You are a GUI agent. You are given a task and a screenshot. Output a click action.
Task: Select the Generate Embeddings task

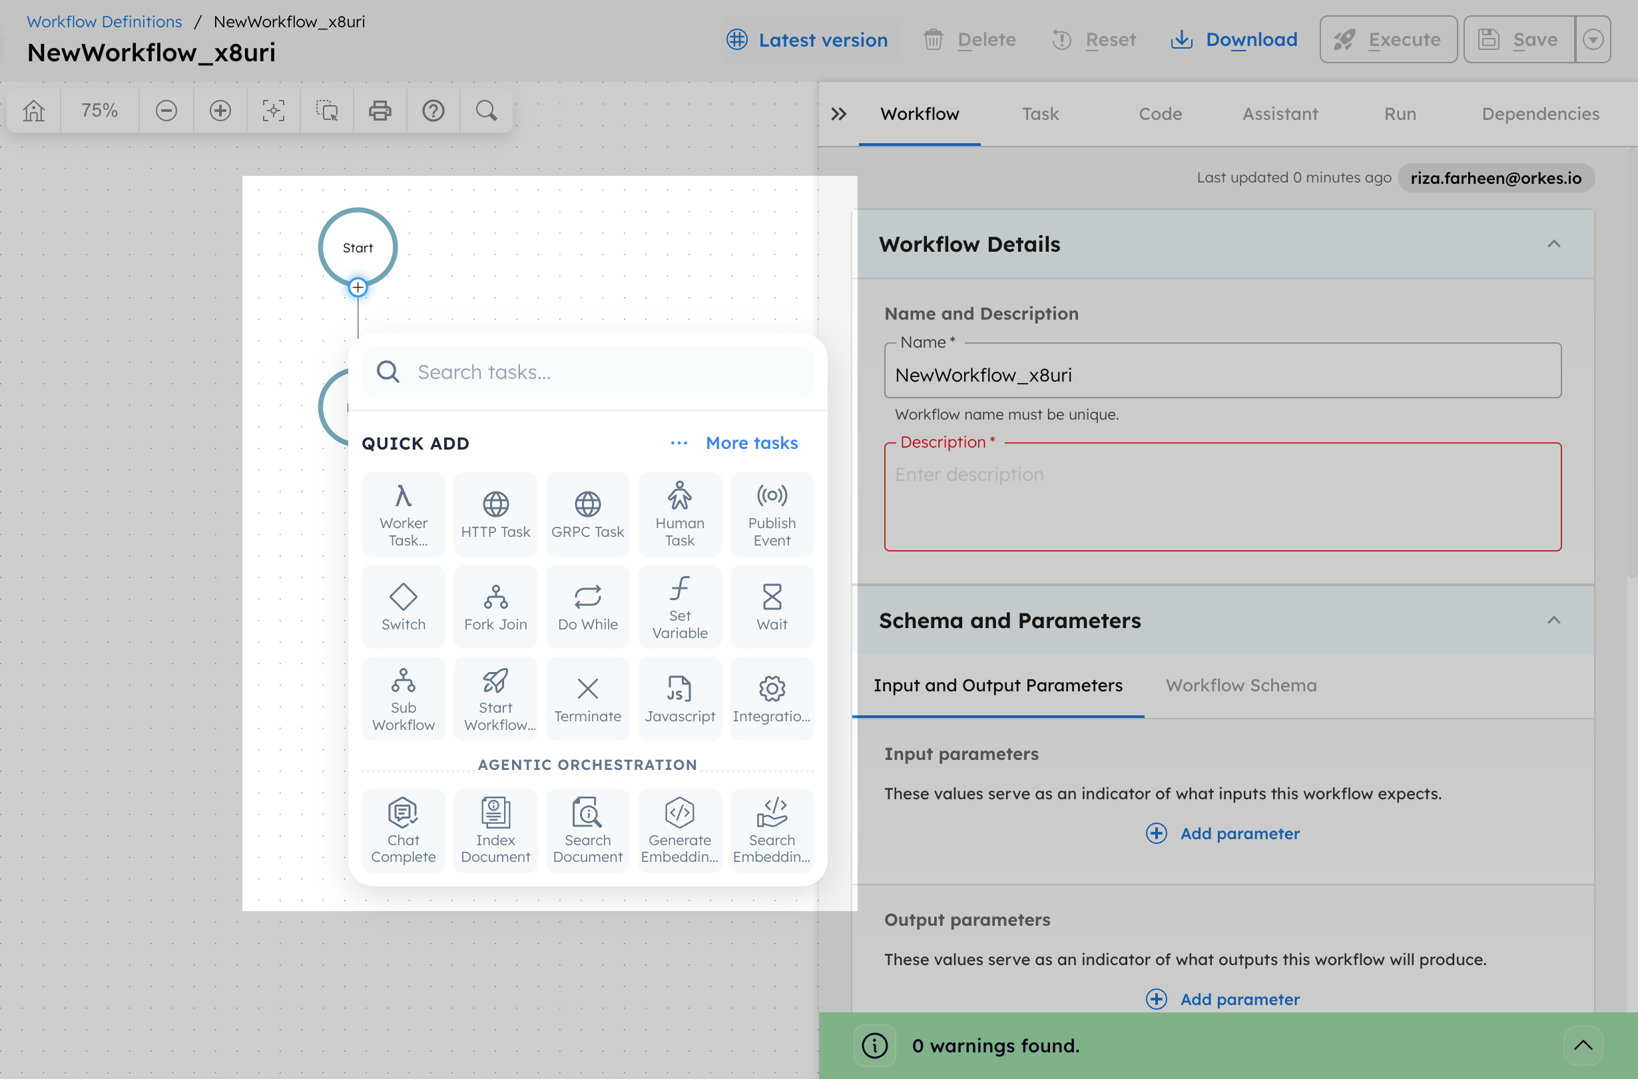pyautogui.click(x=679, y=830)
